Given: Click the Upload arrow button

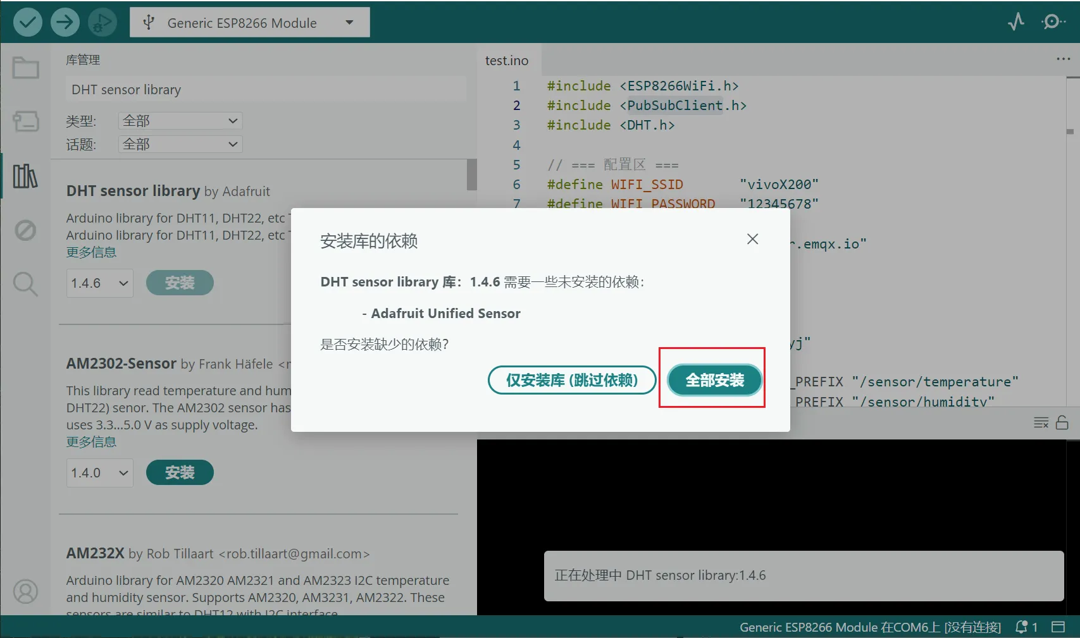Looking at the screenshot, I should click(65, 23).
